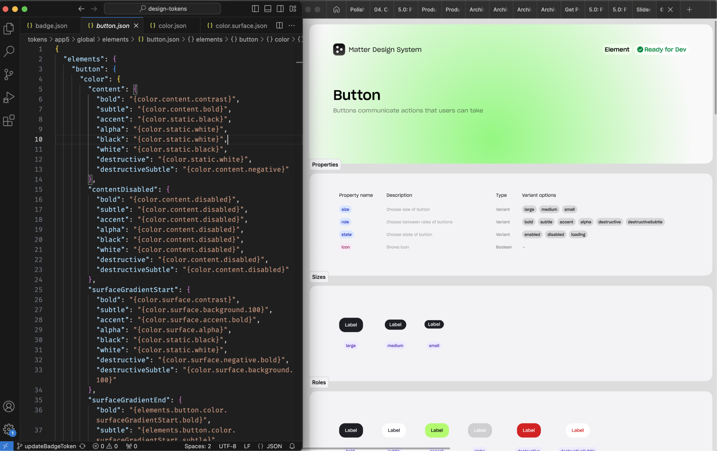
Task: Open the UTF-8 encoding picker
Action: [228, 446]
